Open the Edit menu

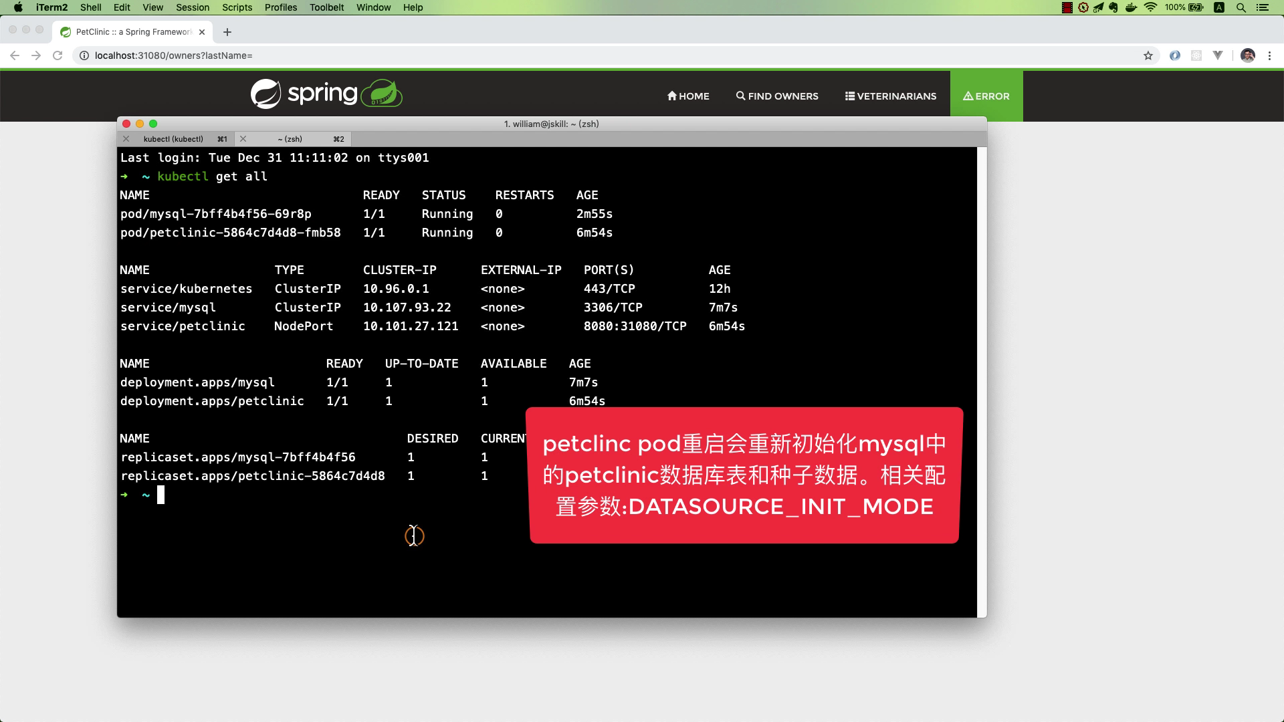click(122, 7)
